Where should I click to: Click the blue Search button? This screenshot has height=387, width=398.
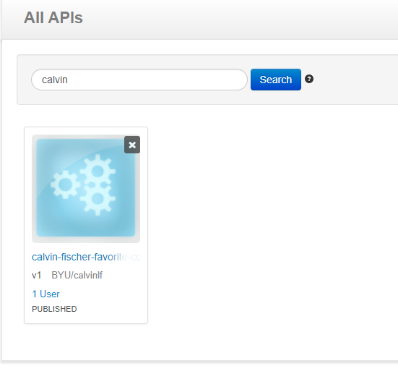[x=276, y=80]
